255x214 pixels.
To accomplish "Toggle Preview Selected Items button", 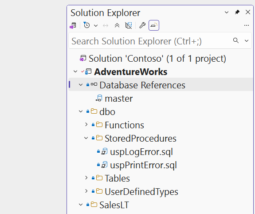I will tap(154, 25).
